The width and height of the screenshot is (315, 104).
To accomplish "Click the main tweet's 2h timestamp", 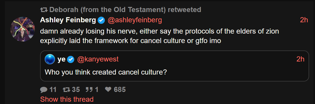I will coord(304,20).
